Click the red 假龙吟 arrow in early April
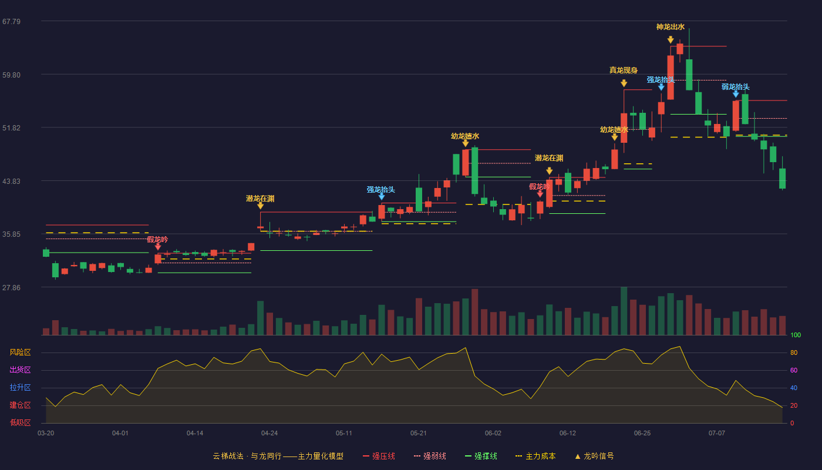 (157, 247)
